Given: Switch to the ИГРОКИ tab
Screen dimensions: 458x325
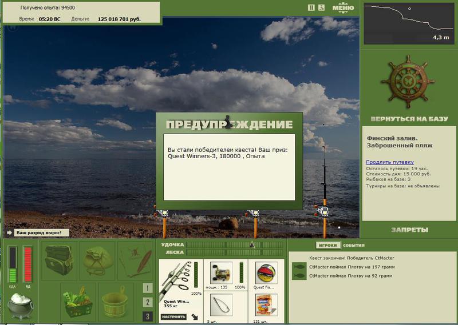Looking at the screenshot, I should [328, 245].
